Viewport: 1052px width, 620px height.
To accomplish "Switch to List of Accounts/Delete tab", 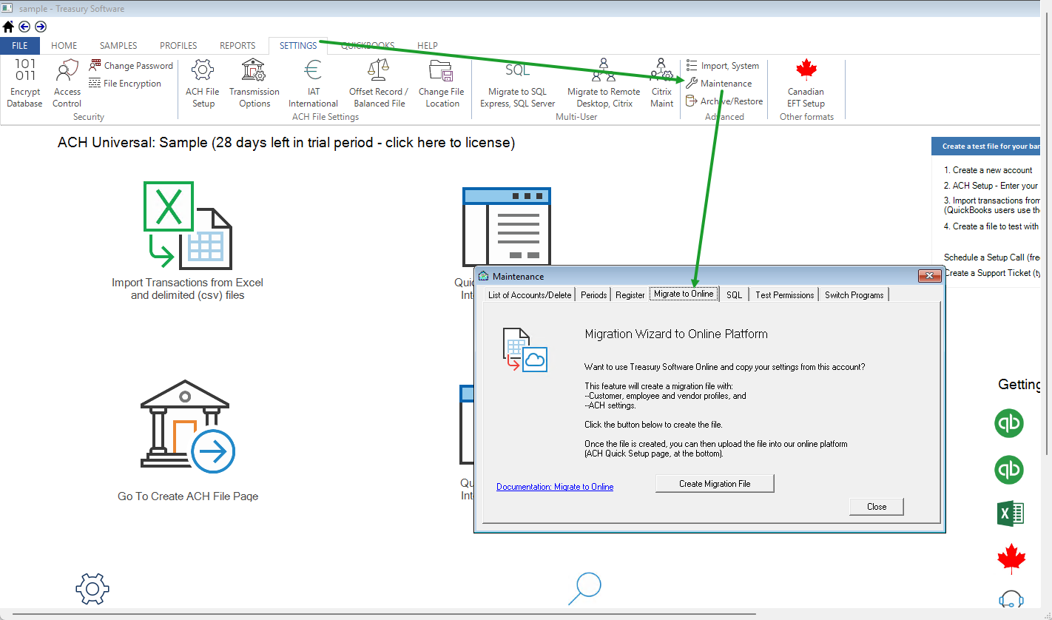I will point(530,294).
